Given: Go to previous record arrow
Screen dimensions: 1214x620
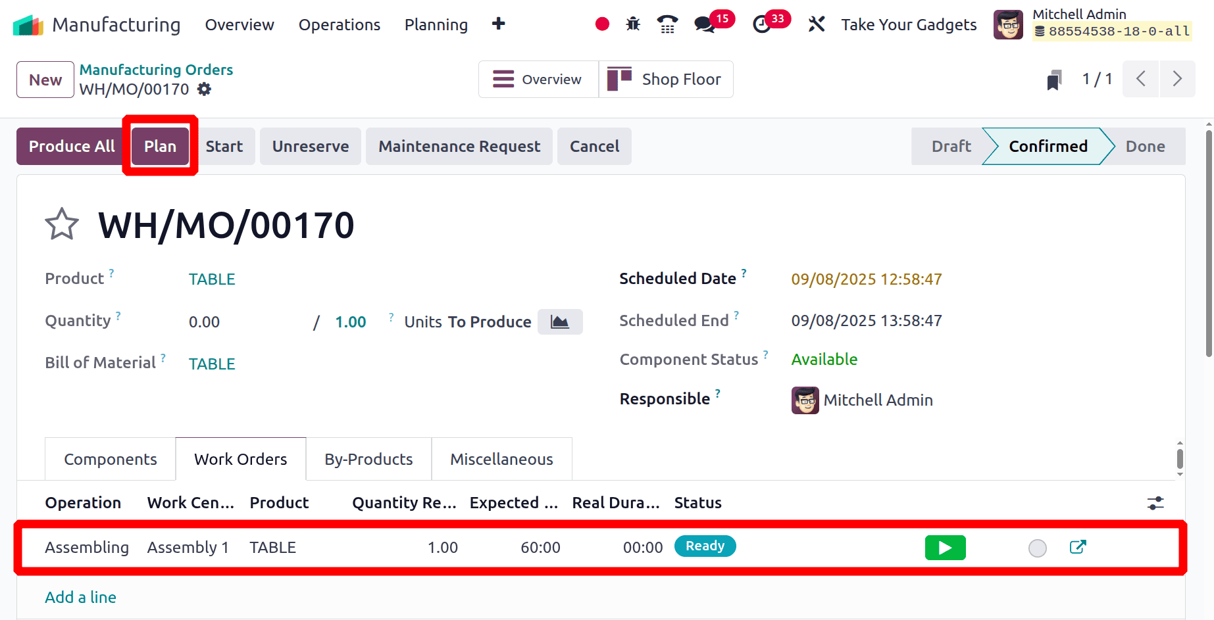Looking at the screenshot, I should 1141,79.
